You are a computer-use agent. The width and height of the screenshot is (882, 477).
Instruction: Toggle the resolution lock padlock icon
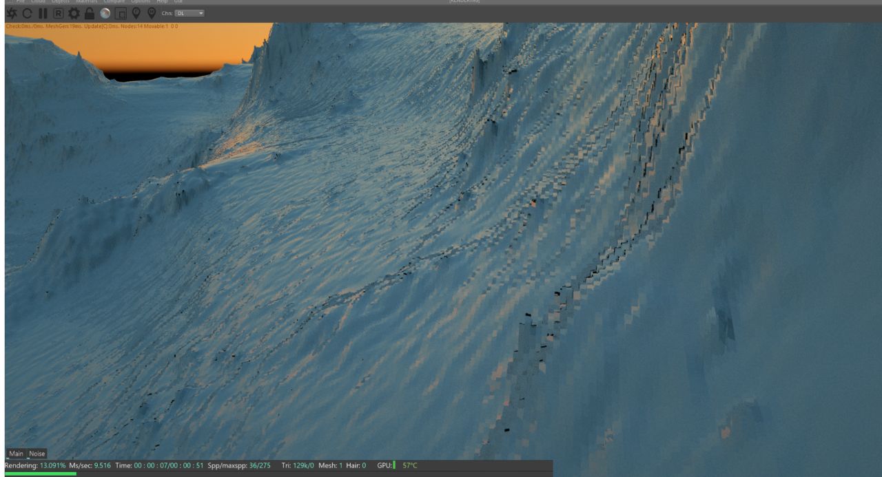(89, 13)
